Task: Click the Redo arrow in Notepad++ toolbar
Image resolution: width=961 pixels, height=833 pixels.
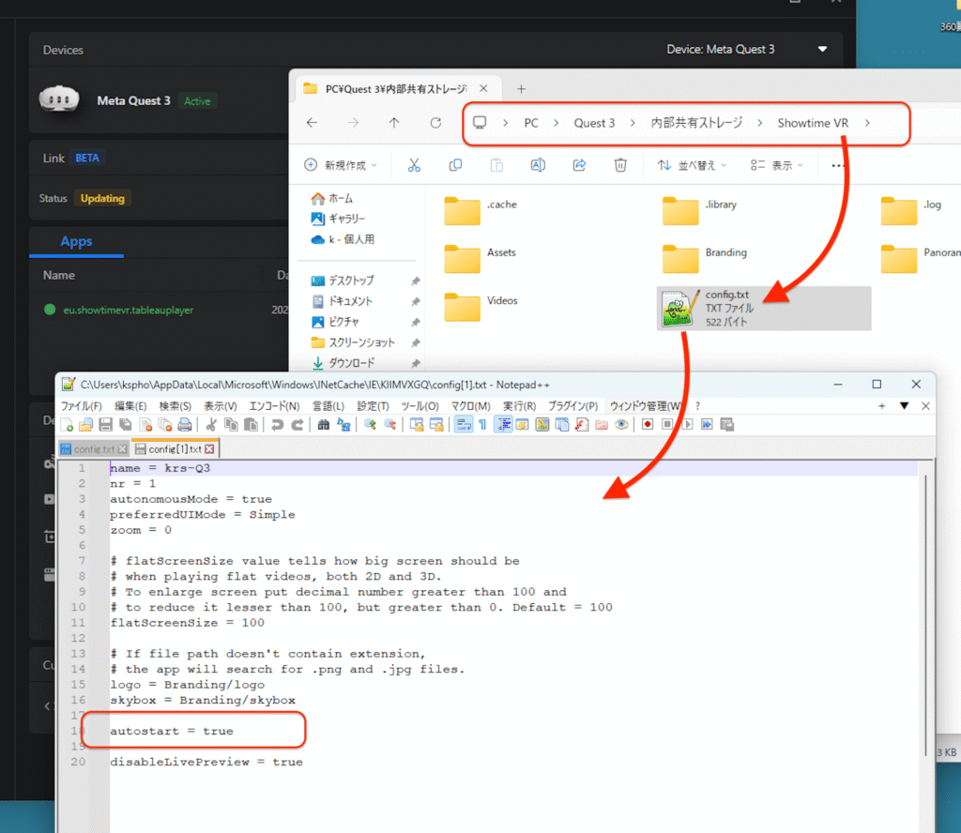Action: [297, 425]
